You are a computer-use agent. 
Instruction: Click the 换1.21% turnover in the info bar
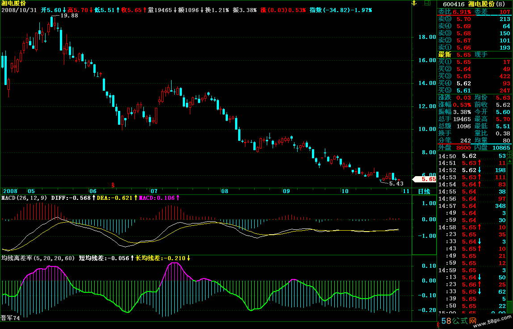217,10
